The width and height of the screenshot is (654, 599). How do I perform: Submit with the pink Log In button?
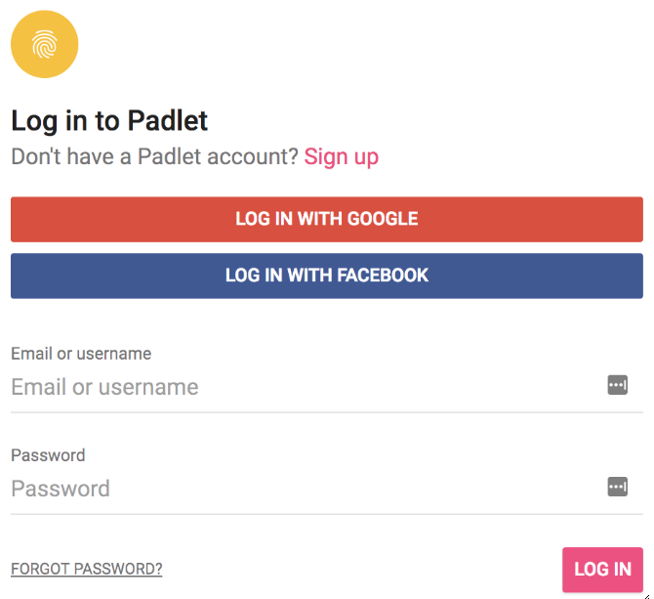pos(602,570)
